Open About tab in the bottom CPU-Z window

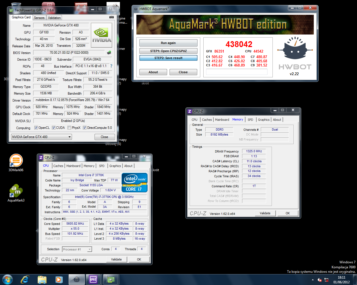tap(128, 166)
